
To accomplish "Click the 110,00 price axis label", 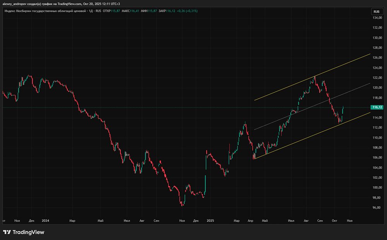I will click(377, 138).
